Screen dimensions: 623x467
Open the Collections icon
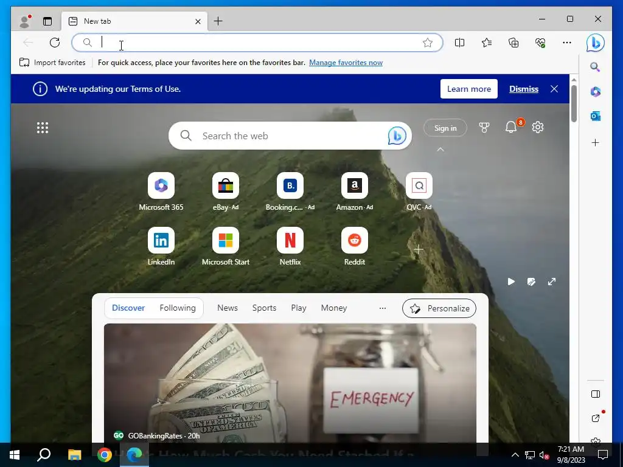[x=513, y=43]
